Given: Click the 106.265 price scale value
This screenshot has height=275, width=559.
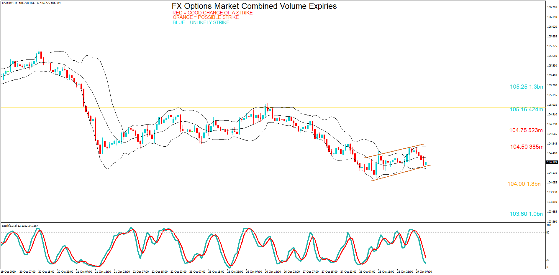Looking at the screenshot, I should tap(552, 7).
